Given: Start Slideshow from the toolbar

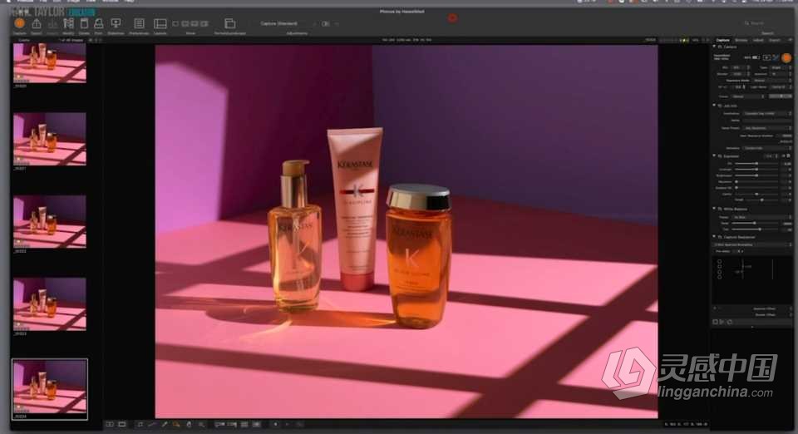Looking at the screenshot, I should coord(116,23).
